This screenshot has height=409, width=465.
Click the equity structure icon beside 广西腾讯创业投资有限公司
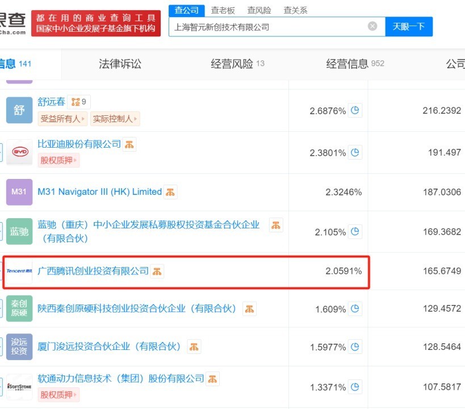(157, 271)
